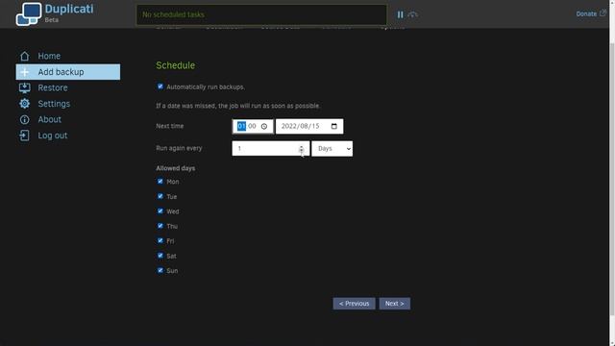Viewport: 615px width, 346px height.
Task: Click the Run again every value field
Action: (271, 149)
